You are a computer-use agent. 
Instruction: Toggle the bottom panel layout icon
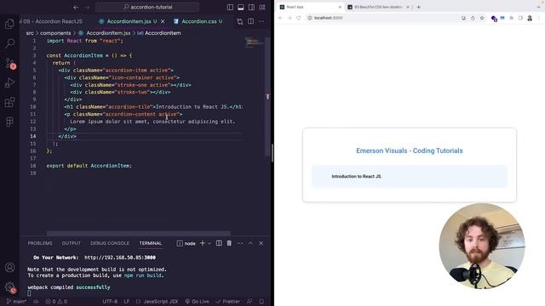(240, 7)
